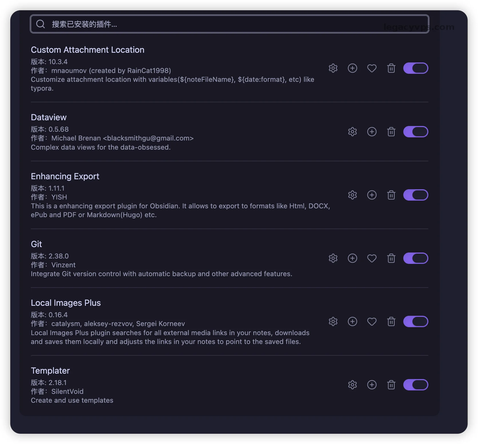Open Dataview plugin settings gear

tap(352, 132)
